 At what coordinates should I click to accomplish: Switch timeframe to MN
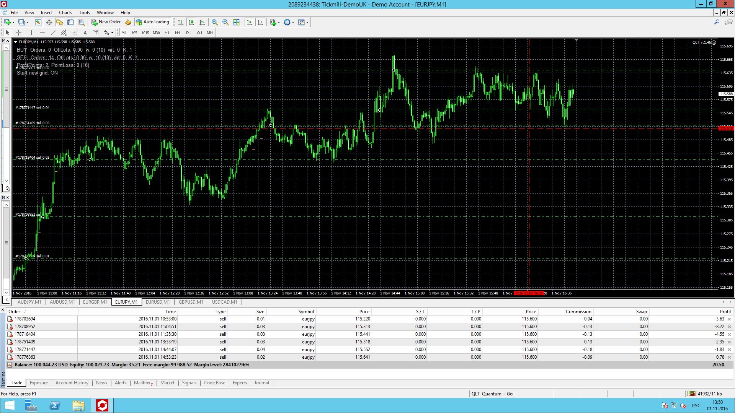pos(210,33)
